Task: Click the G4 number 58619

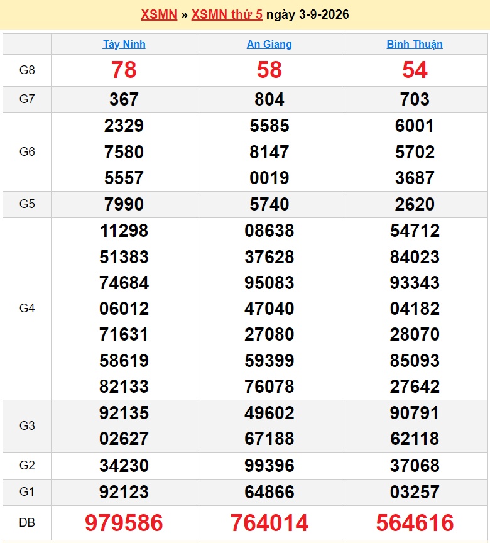Action: pyautogui.click(x=124, y=361)
